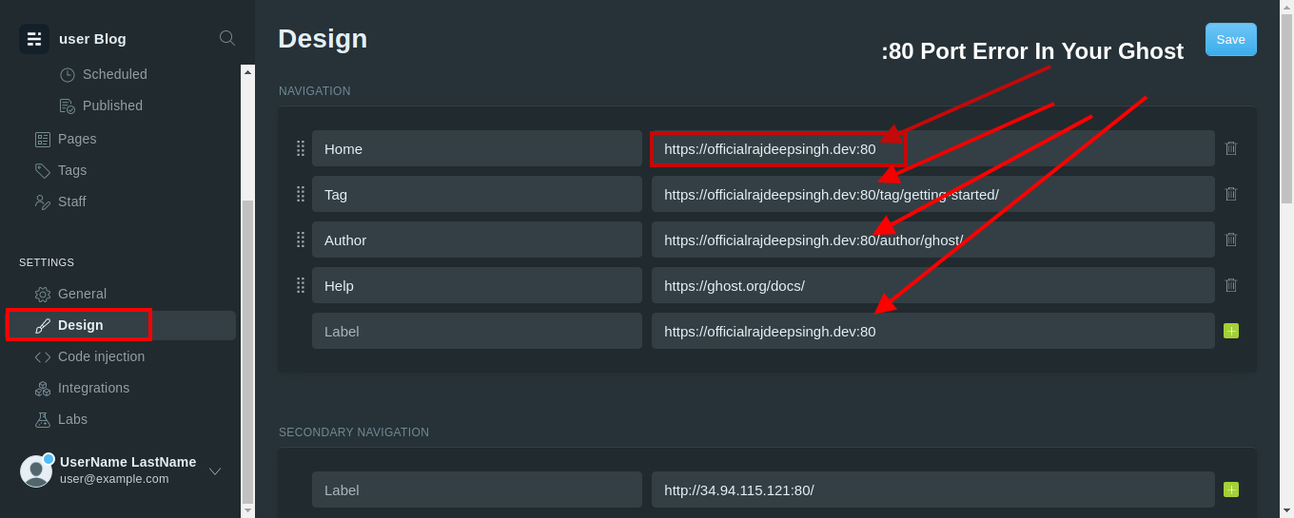This screenshot has width=1294, height=518.
Task: Edit the Tag label field
Action: coord(477,194)
